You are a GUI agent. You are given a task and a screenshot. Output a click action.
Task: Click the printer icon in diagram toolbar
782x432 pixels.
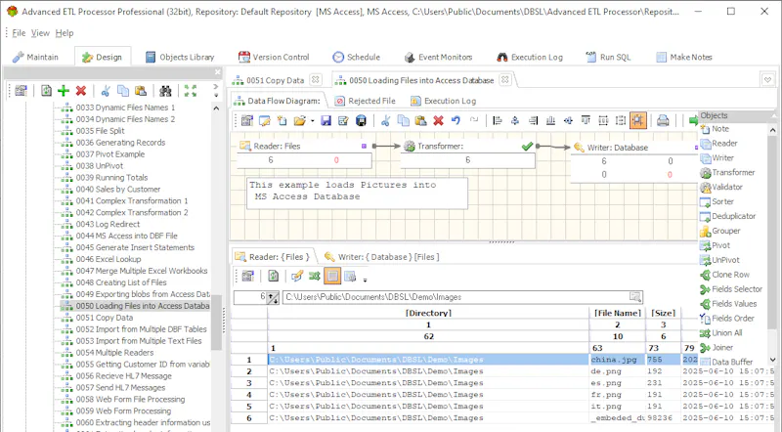pyautogui.click(x=663, y=120)
